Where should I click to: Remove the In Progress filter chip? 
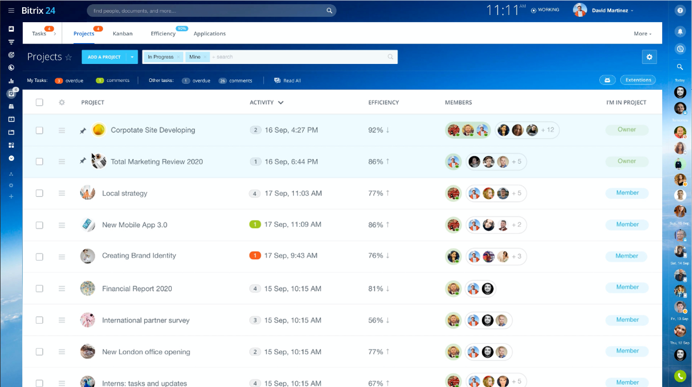178,57
